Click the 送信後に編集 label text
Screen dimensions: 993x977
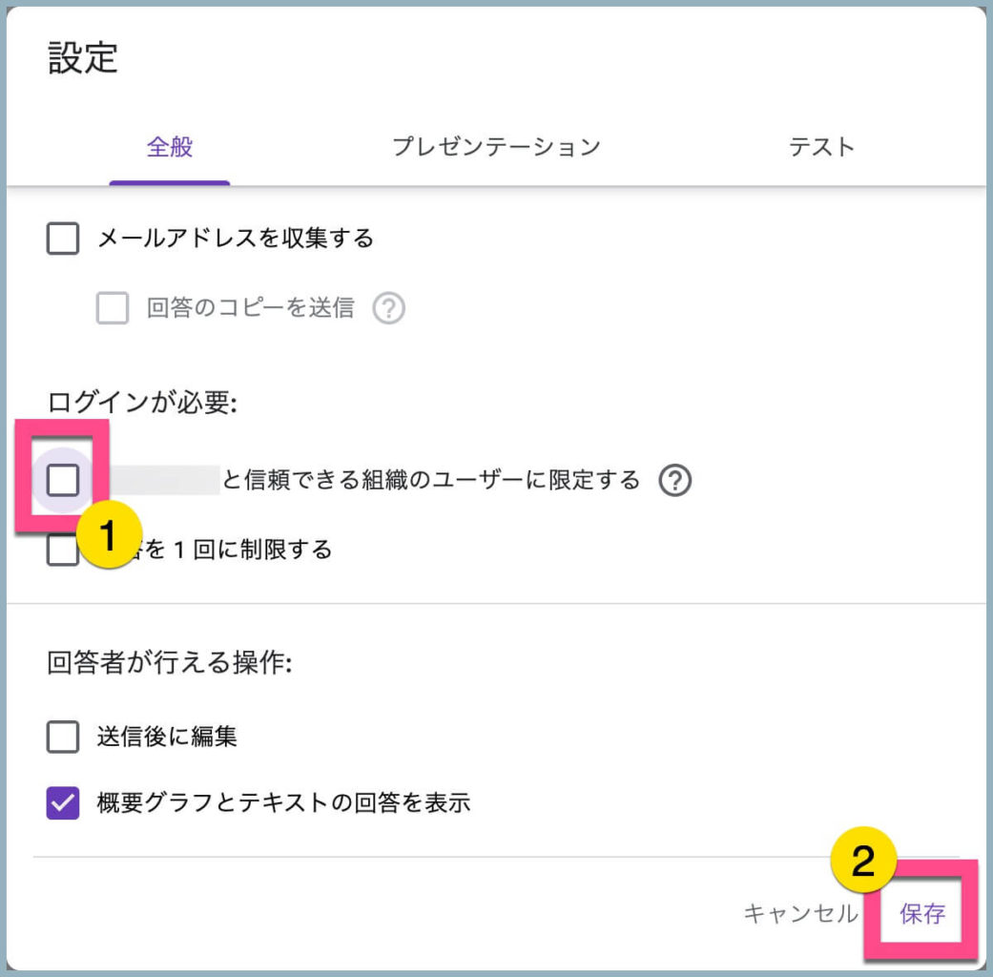167,737
